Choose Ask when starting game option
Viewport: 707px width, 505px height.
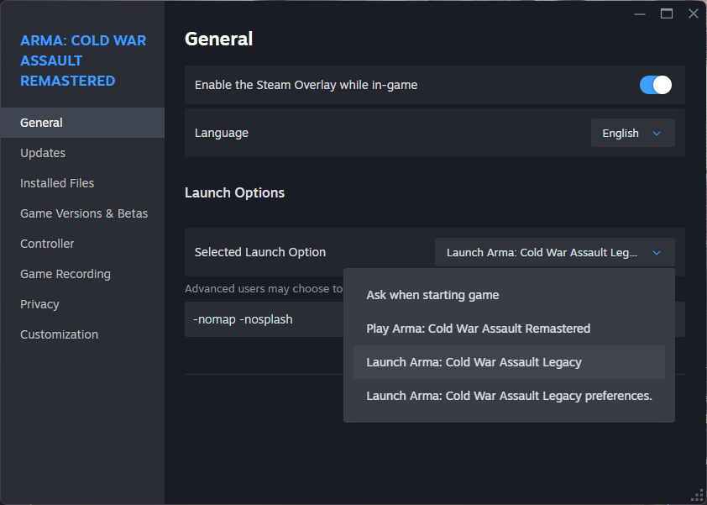point(509,295)
